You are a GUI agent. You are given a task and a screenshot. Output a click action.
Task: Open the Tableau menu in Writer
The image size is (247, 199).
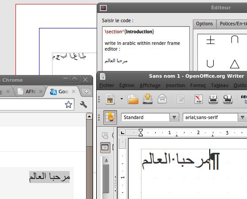click(x=220, y=85)
